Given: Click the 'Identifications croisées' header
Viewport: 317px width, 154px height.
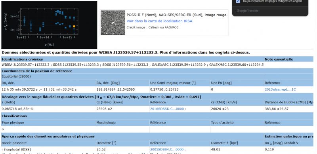Looking at the screenshot, I should pos(22,59).
